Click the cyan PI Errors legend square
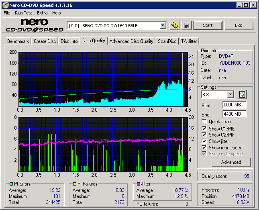Viewport: 259px width, 210px height. pyautogui.click(x=11, y=184)
